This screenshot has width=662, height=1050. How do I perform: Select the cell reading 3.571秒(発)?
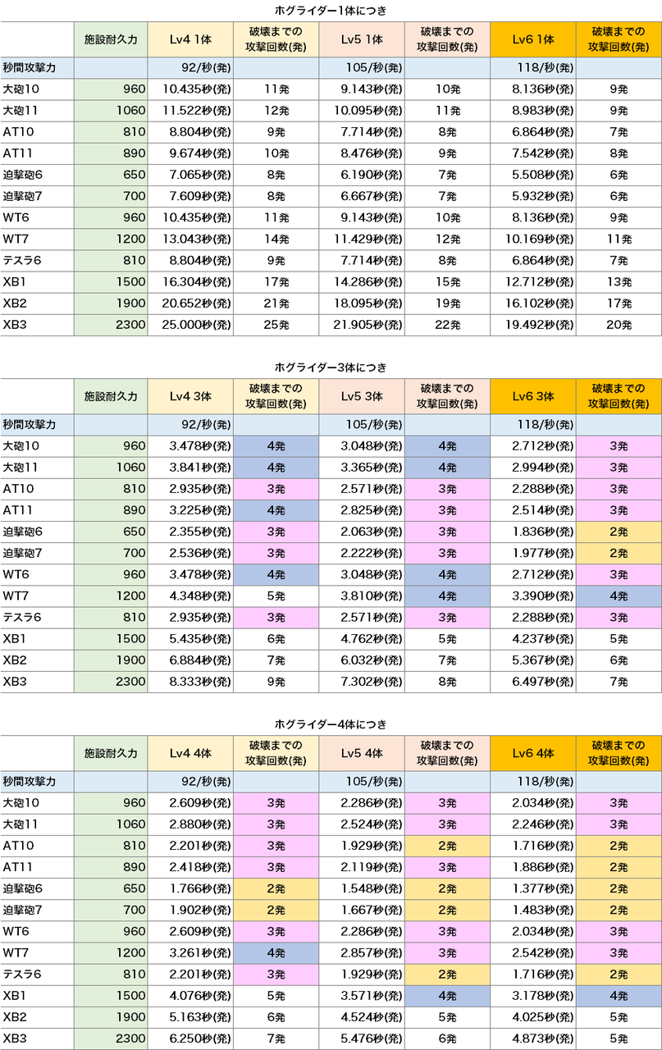[x=362, y=996]
